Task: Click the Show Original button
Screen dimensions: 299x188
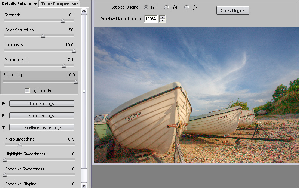Action: (x=232, y=10)
